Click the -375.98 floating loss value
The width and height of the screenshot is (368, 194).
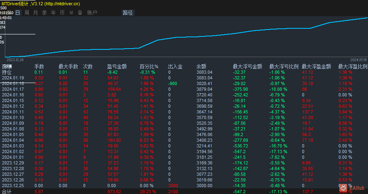[241, 89]
